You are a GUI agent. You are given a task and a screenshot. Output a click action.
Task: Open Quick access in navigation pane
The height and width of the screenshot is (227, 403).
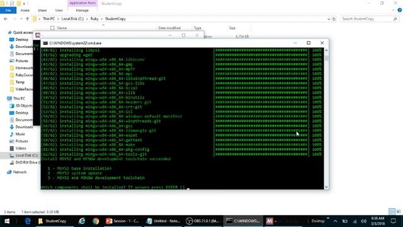tap(21, 32)
